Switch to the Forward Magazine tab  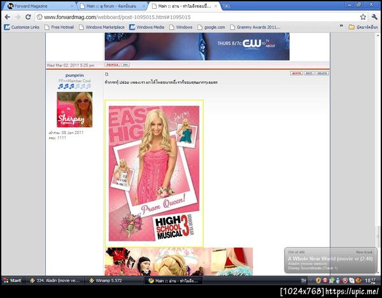[39, 6]
